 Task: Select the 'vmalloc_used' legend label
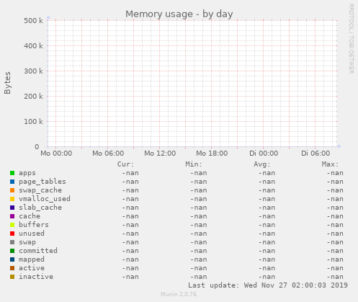45,199
